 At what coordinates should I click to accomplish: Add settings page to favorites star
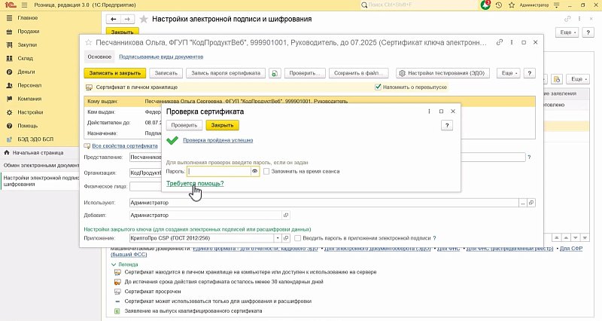144,19
